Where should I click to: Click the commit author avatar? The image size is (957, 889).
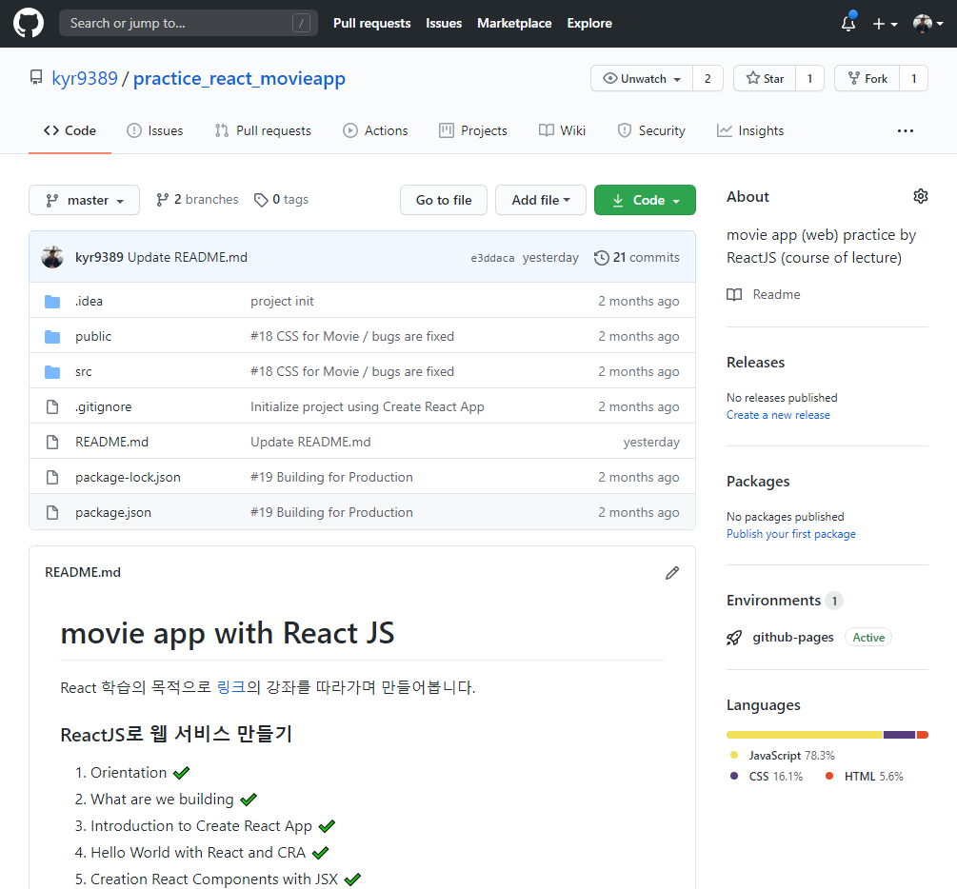tap(52, 257)
